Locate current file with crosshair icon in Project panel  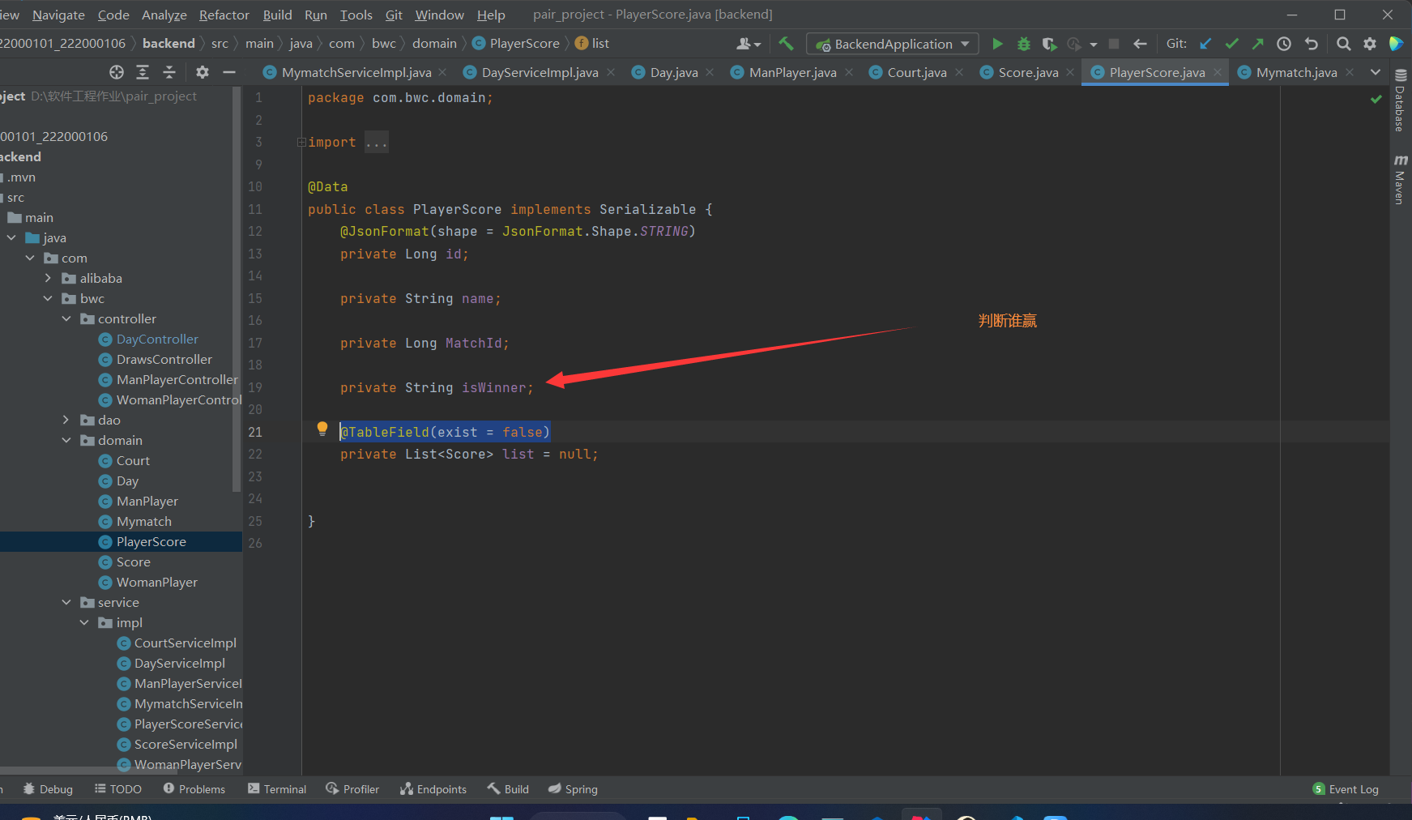pos(117,72)
